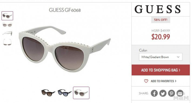Click the main sunglasses product image

coord(65,49)
